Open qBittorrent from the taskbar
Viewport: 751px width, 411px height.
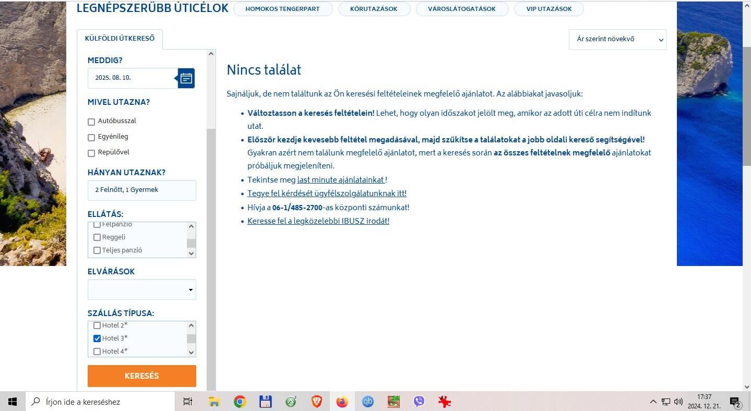pyautogui.click(x=368, y=402)
